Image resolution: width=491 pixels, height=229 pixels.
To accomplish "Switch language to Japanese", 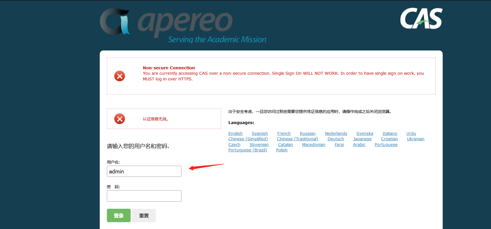I will click(362, 139).
